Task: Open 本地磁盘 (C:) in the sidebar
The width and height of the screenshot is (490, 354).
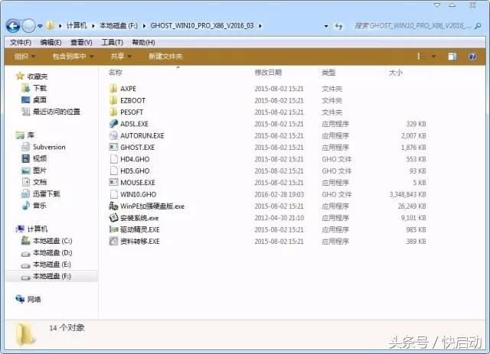Action: pos(53,241)
